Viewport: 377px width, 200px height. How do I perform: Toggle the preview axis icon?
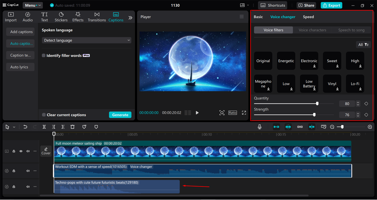click(312, 127)
